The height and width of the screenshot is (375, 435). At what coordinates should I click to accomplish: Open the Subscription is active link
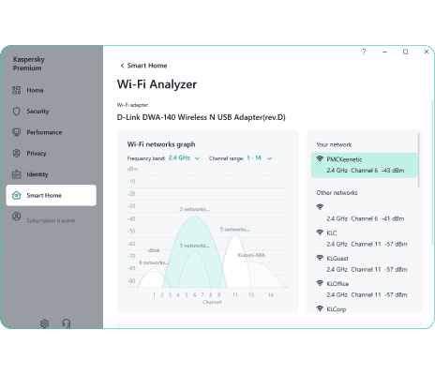tap(51, 220)
